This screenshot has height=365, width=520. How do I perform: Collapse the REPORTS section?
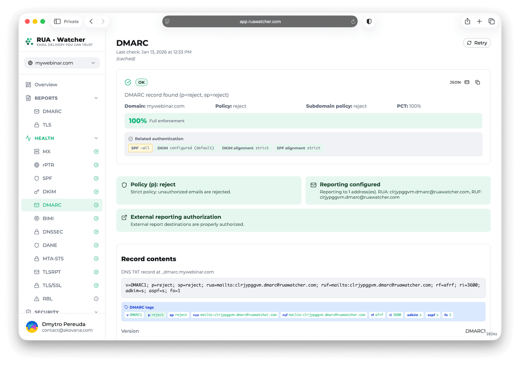point(96,98)
